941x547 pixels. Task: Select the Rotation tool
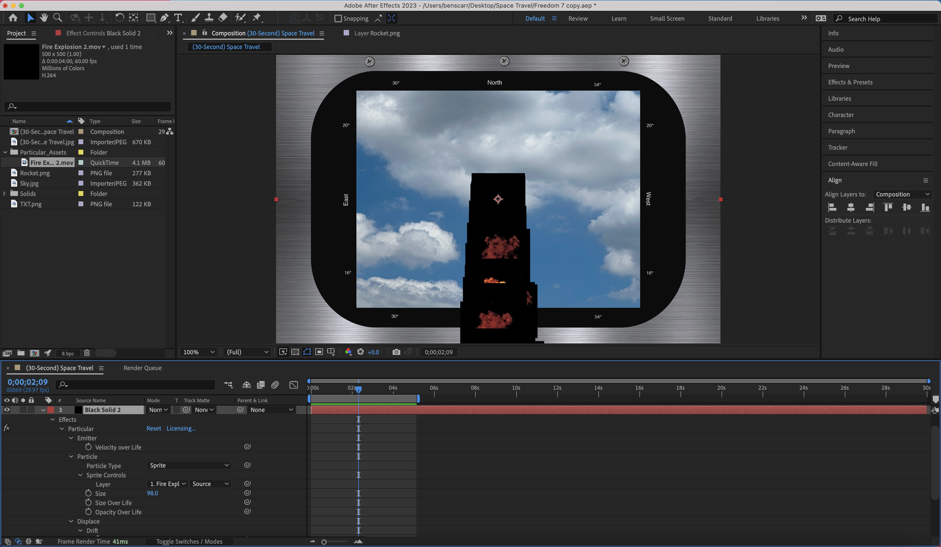coord(120,17)
